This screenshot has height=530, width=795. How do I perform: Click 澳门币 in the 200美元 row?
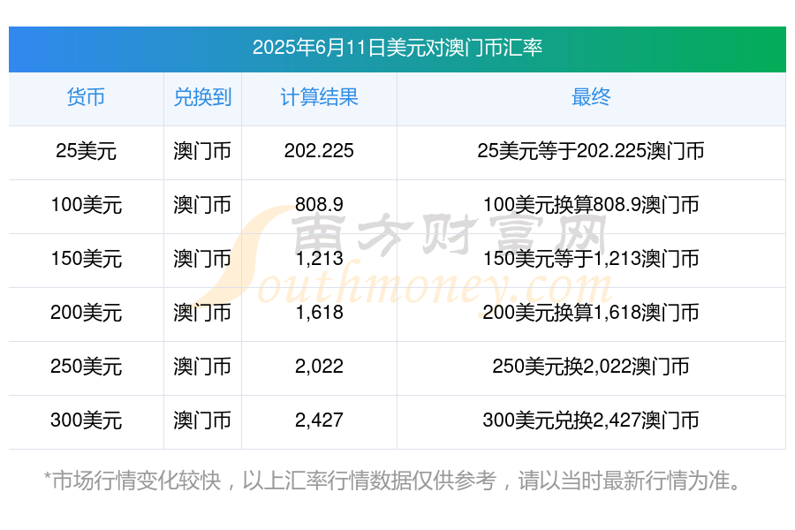(202, 313)
